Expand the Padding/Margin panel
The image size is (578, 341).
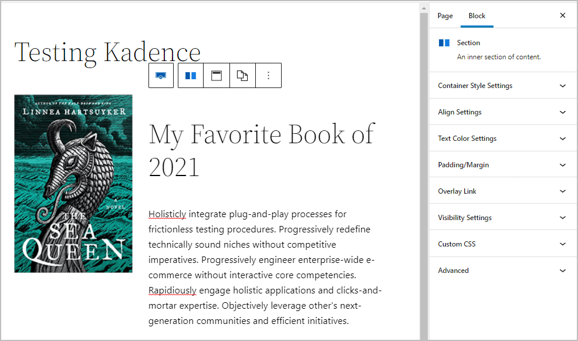503,165
